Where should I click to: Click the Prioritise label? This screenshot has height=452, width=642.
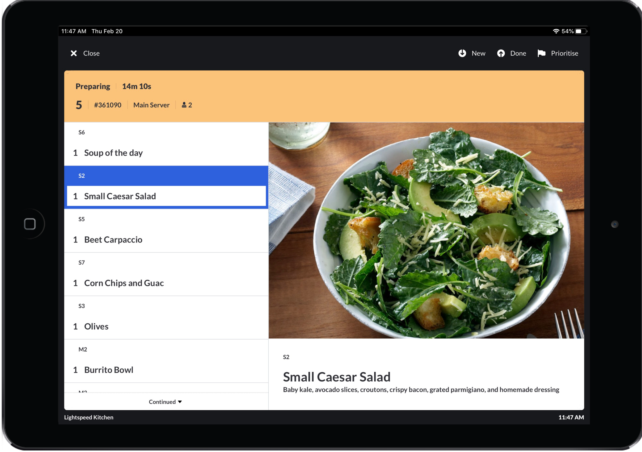pyautogui.click(x=564, y=53)
